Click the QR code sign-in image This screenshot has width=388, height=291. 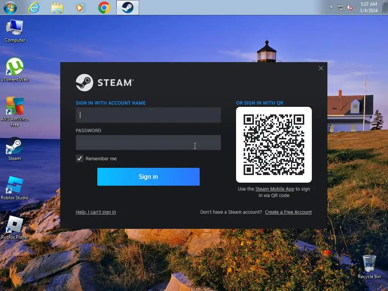pyautogui.click(x=274, y=145)
